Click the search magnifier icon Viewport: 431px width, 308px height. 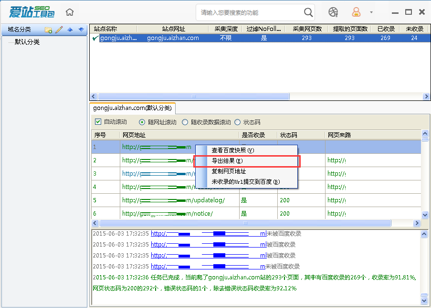tap(308, 12)
